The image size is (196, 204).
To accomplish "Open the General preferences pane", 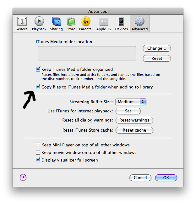I will click(x=22, y=24).
